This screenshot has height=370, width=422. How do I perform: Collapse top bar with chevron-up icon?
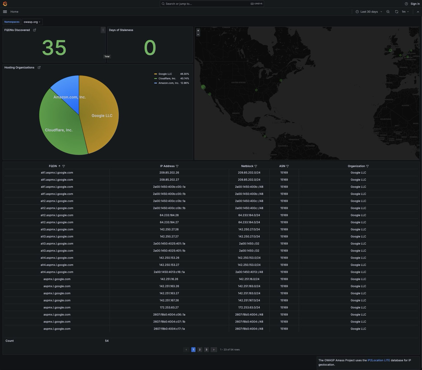click(418, 12)
